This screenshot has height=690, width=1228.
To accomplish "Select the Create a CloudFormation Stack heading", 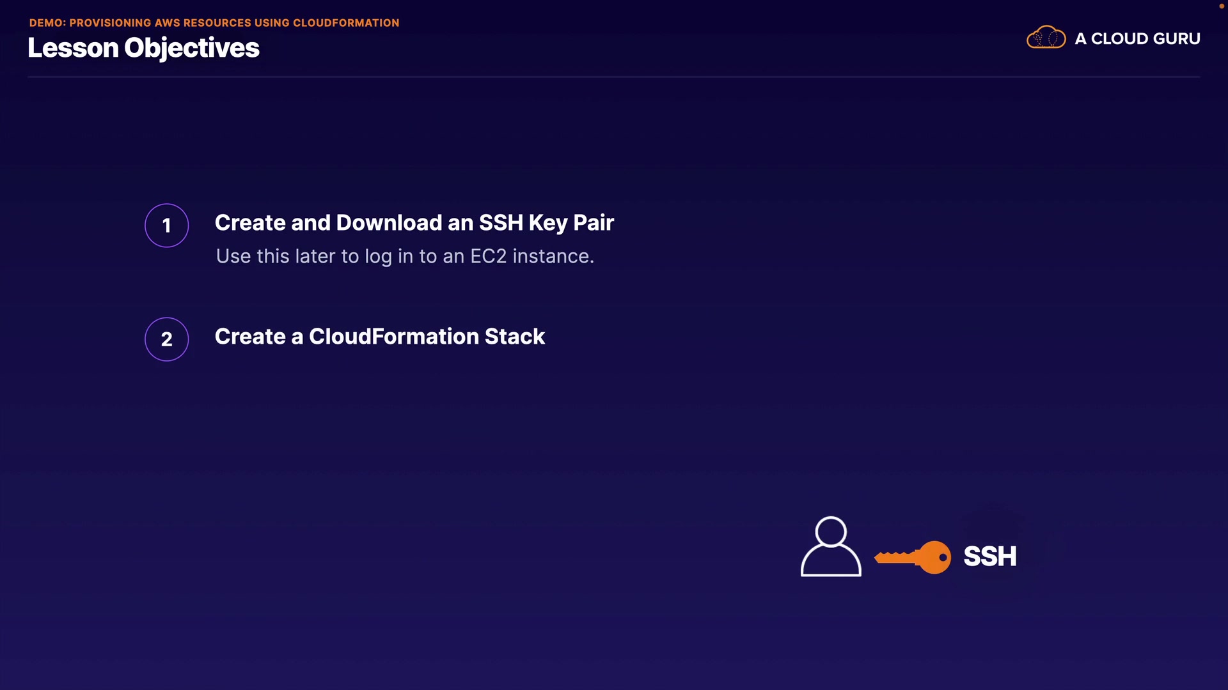I will (379, 337).
